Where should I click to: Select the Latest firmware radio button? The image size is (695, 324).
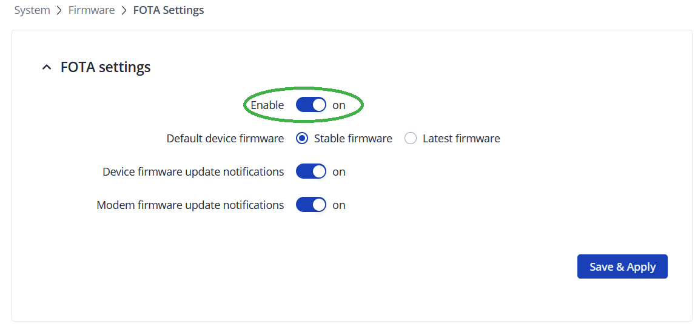[411, 139]
